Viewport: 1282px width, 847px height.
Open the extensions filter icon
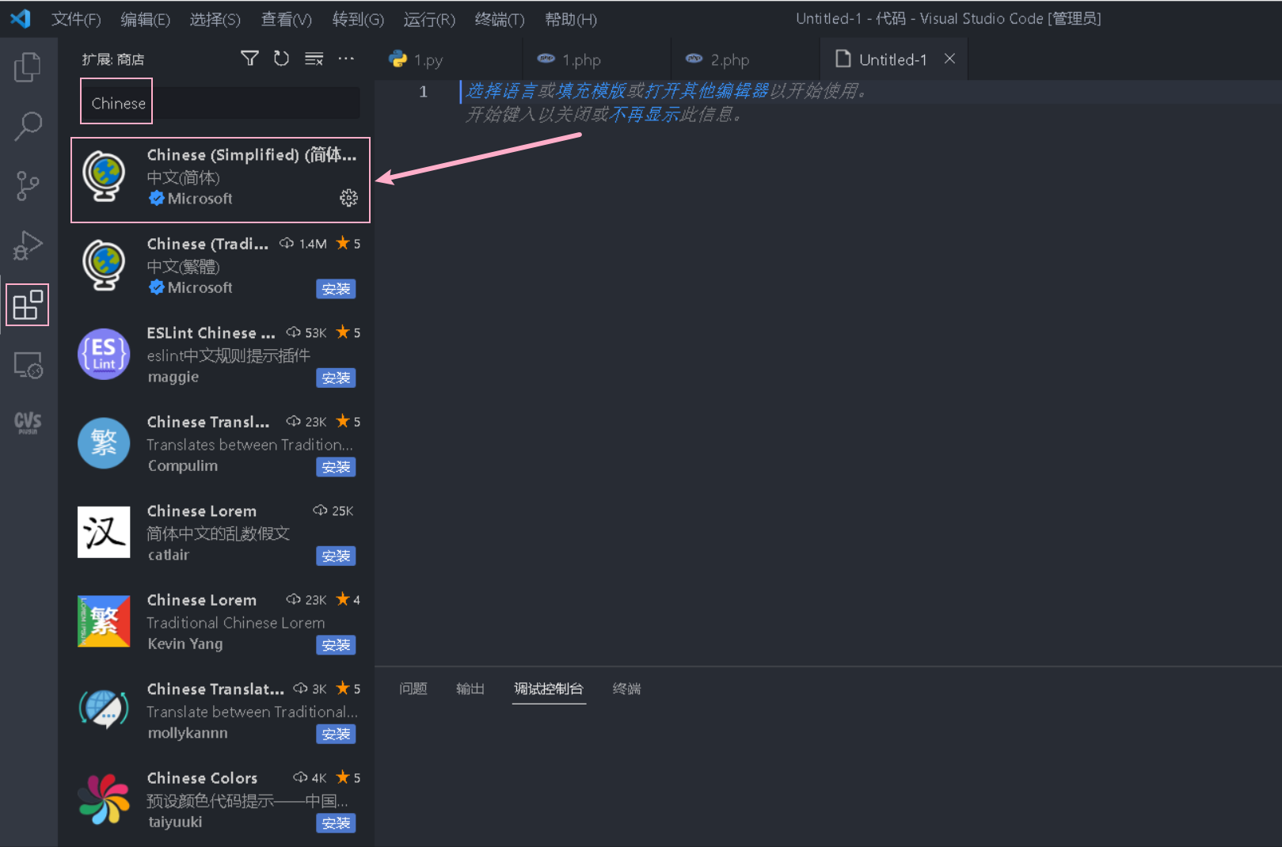pos(249,58)
